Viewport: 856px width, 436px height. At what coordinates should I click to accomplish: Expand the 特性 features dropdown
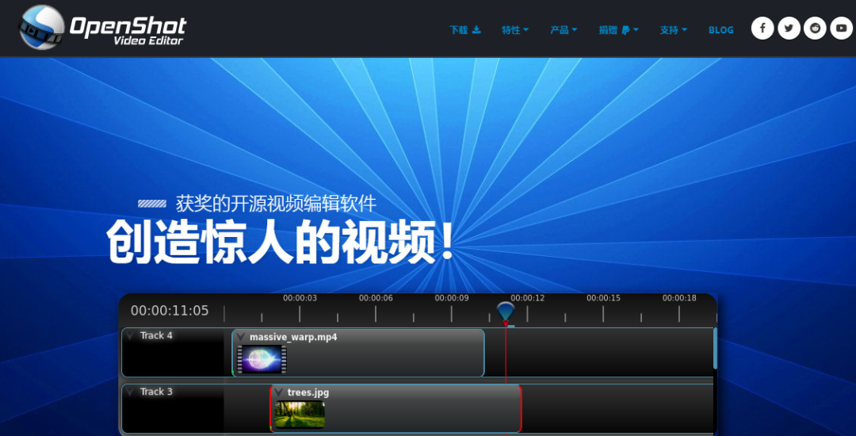515,30
